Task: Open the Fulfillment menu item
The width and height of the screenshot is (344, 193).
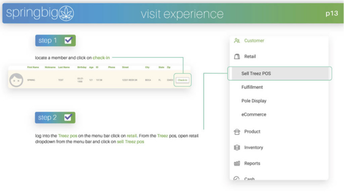Action: point(252,87)
